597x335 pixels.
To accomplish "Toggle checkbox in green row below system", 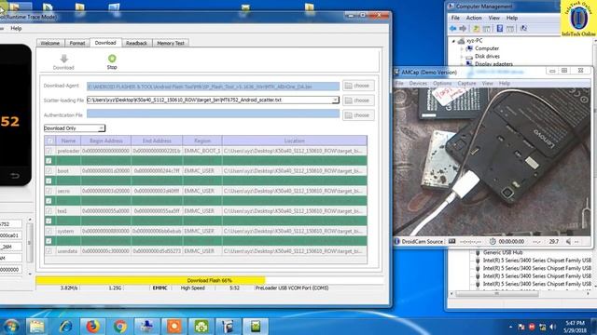I will [49, 241].
